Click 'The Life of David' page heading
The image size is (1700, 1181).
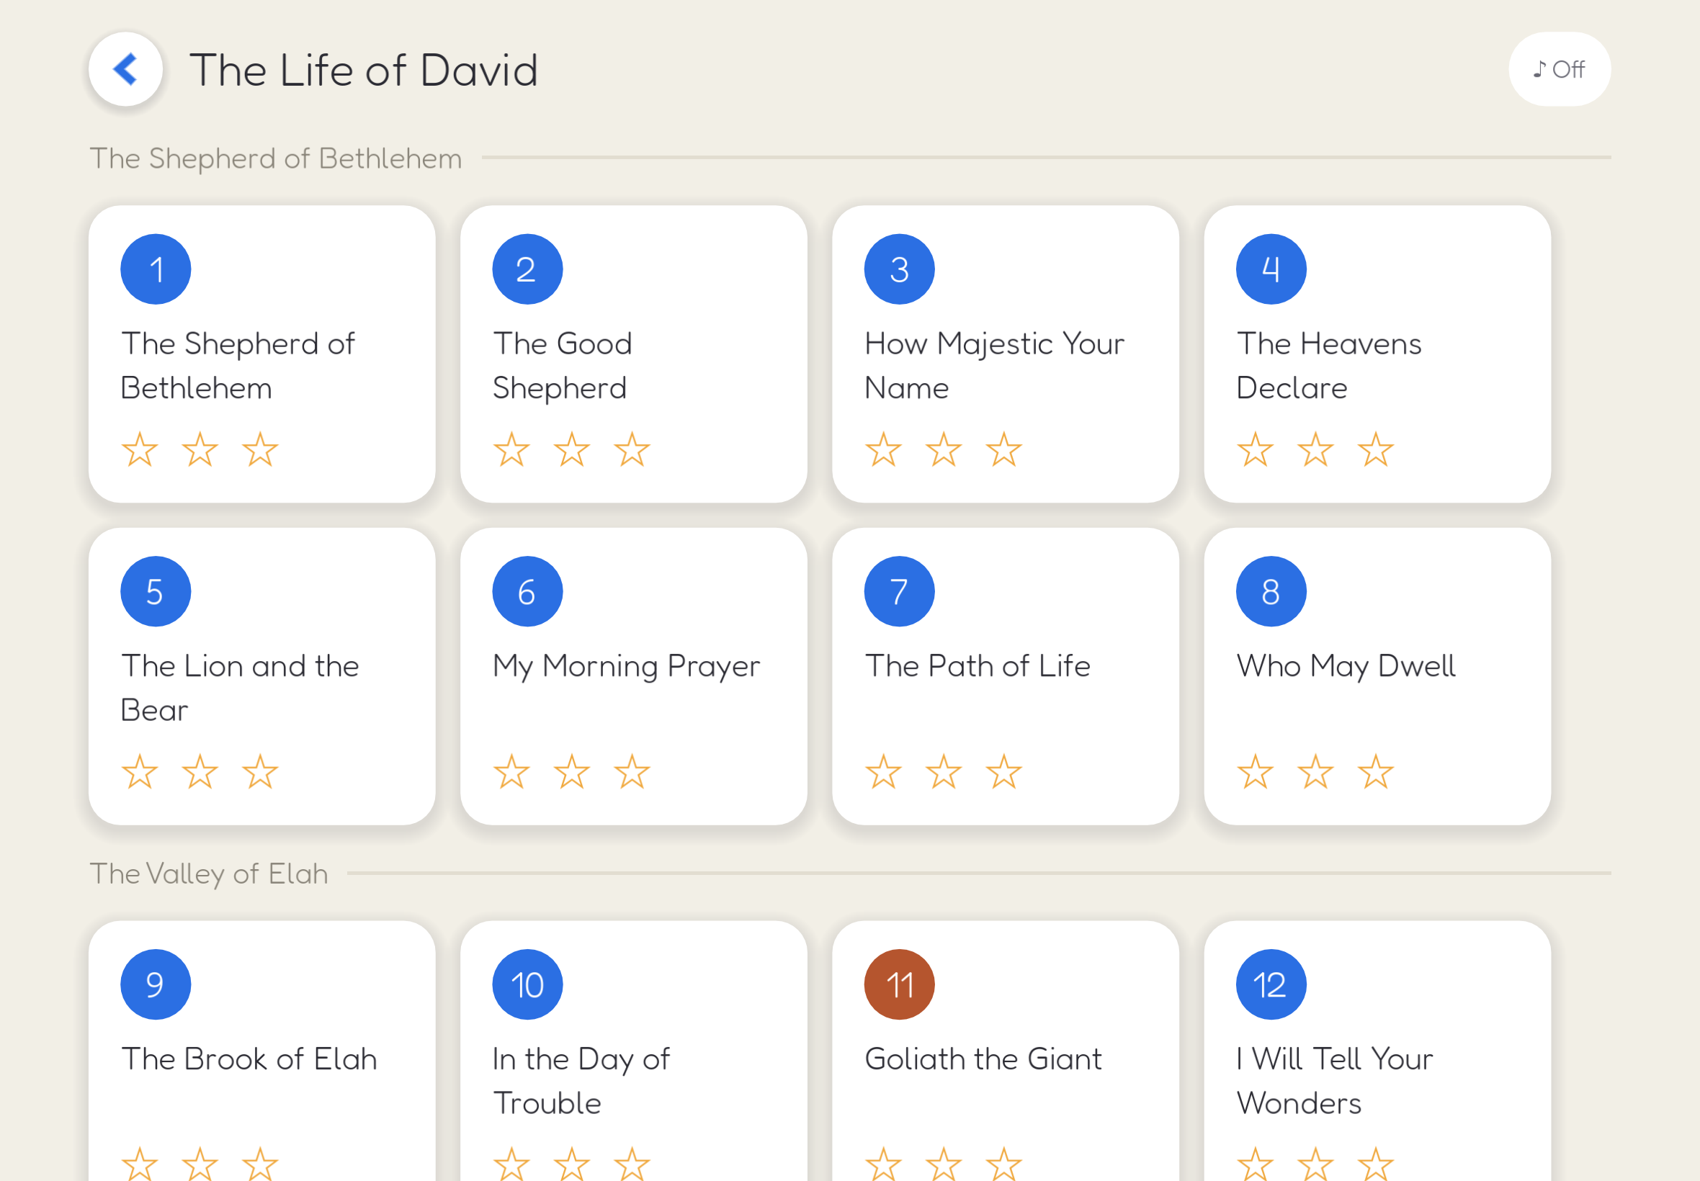[363, 71]
